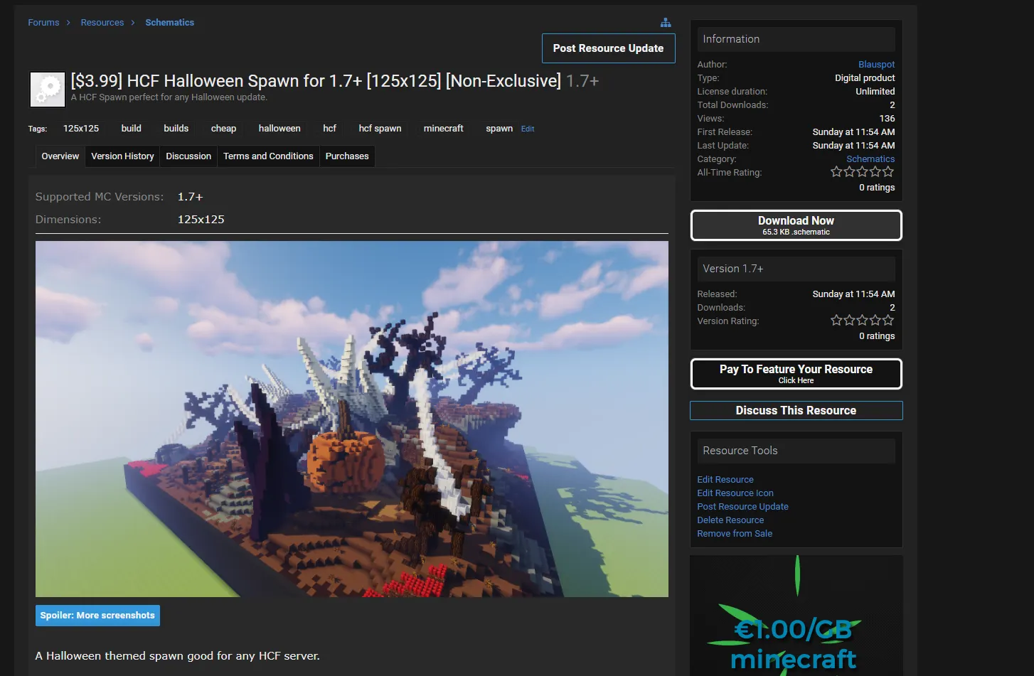The width and height of the screenshot is (1034, 676).
Task: Select the hcf tag
Action: tap(330, 129)
